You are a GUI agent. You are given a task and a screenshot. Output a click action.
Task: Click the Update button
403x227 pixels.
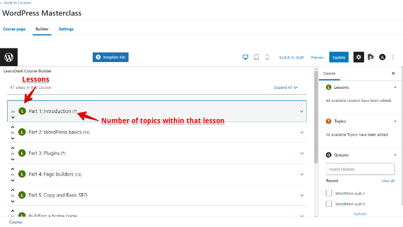339,58
